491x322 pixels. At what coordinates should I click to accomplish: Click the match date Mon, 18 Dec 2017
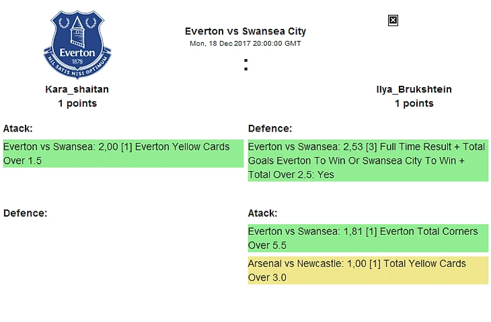(x=245, y=44)
